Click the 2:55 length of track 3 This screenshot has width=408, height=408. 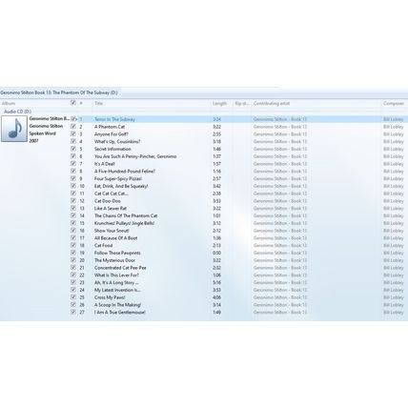tap(216, 133)
